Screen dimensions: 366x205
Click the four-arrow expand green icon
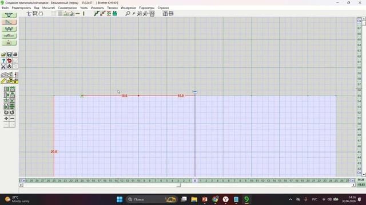point(12,106)
